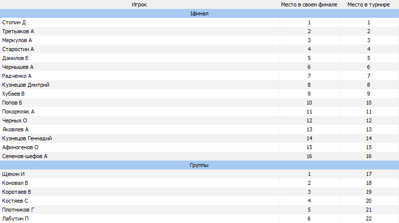This screenshot has height=223, width=399.
Task: Click on Кузнецов Дмитрий entry
Action: click(x=26, y=85)
